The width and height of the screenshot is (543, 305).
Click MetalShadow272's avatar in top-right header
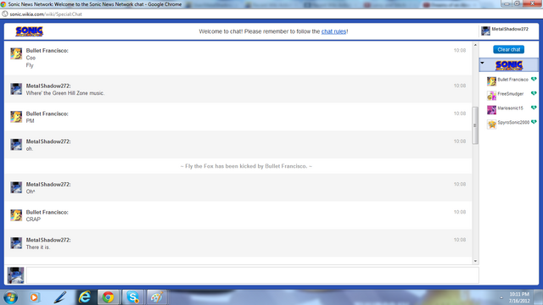[485, 30]
